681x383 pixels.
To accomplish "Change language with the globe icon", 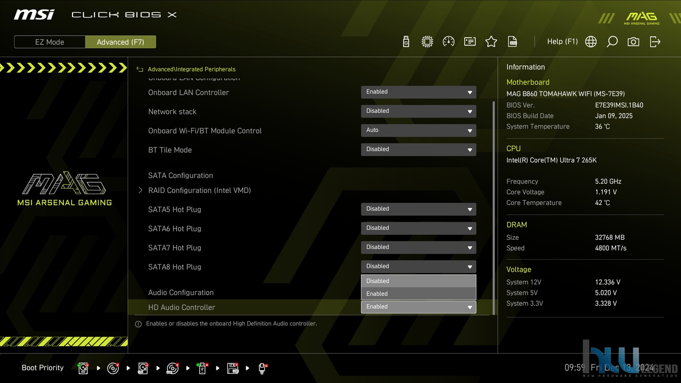I will [591, 42].
